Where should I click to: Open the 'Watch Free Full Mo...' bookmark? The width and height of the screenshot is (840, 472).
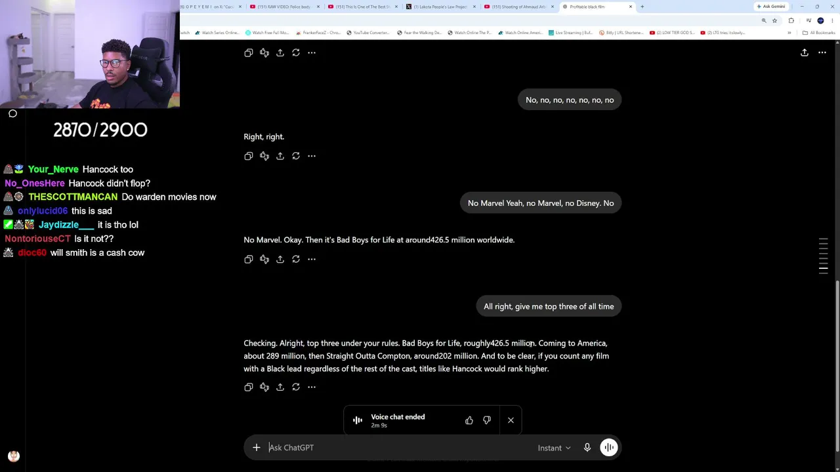[267, 33]
